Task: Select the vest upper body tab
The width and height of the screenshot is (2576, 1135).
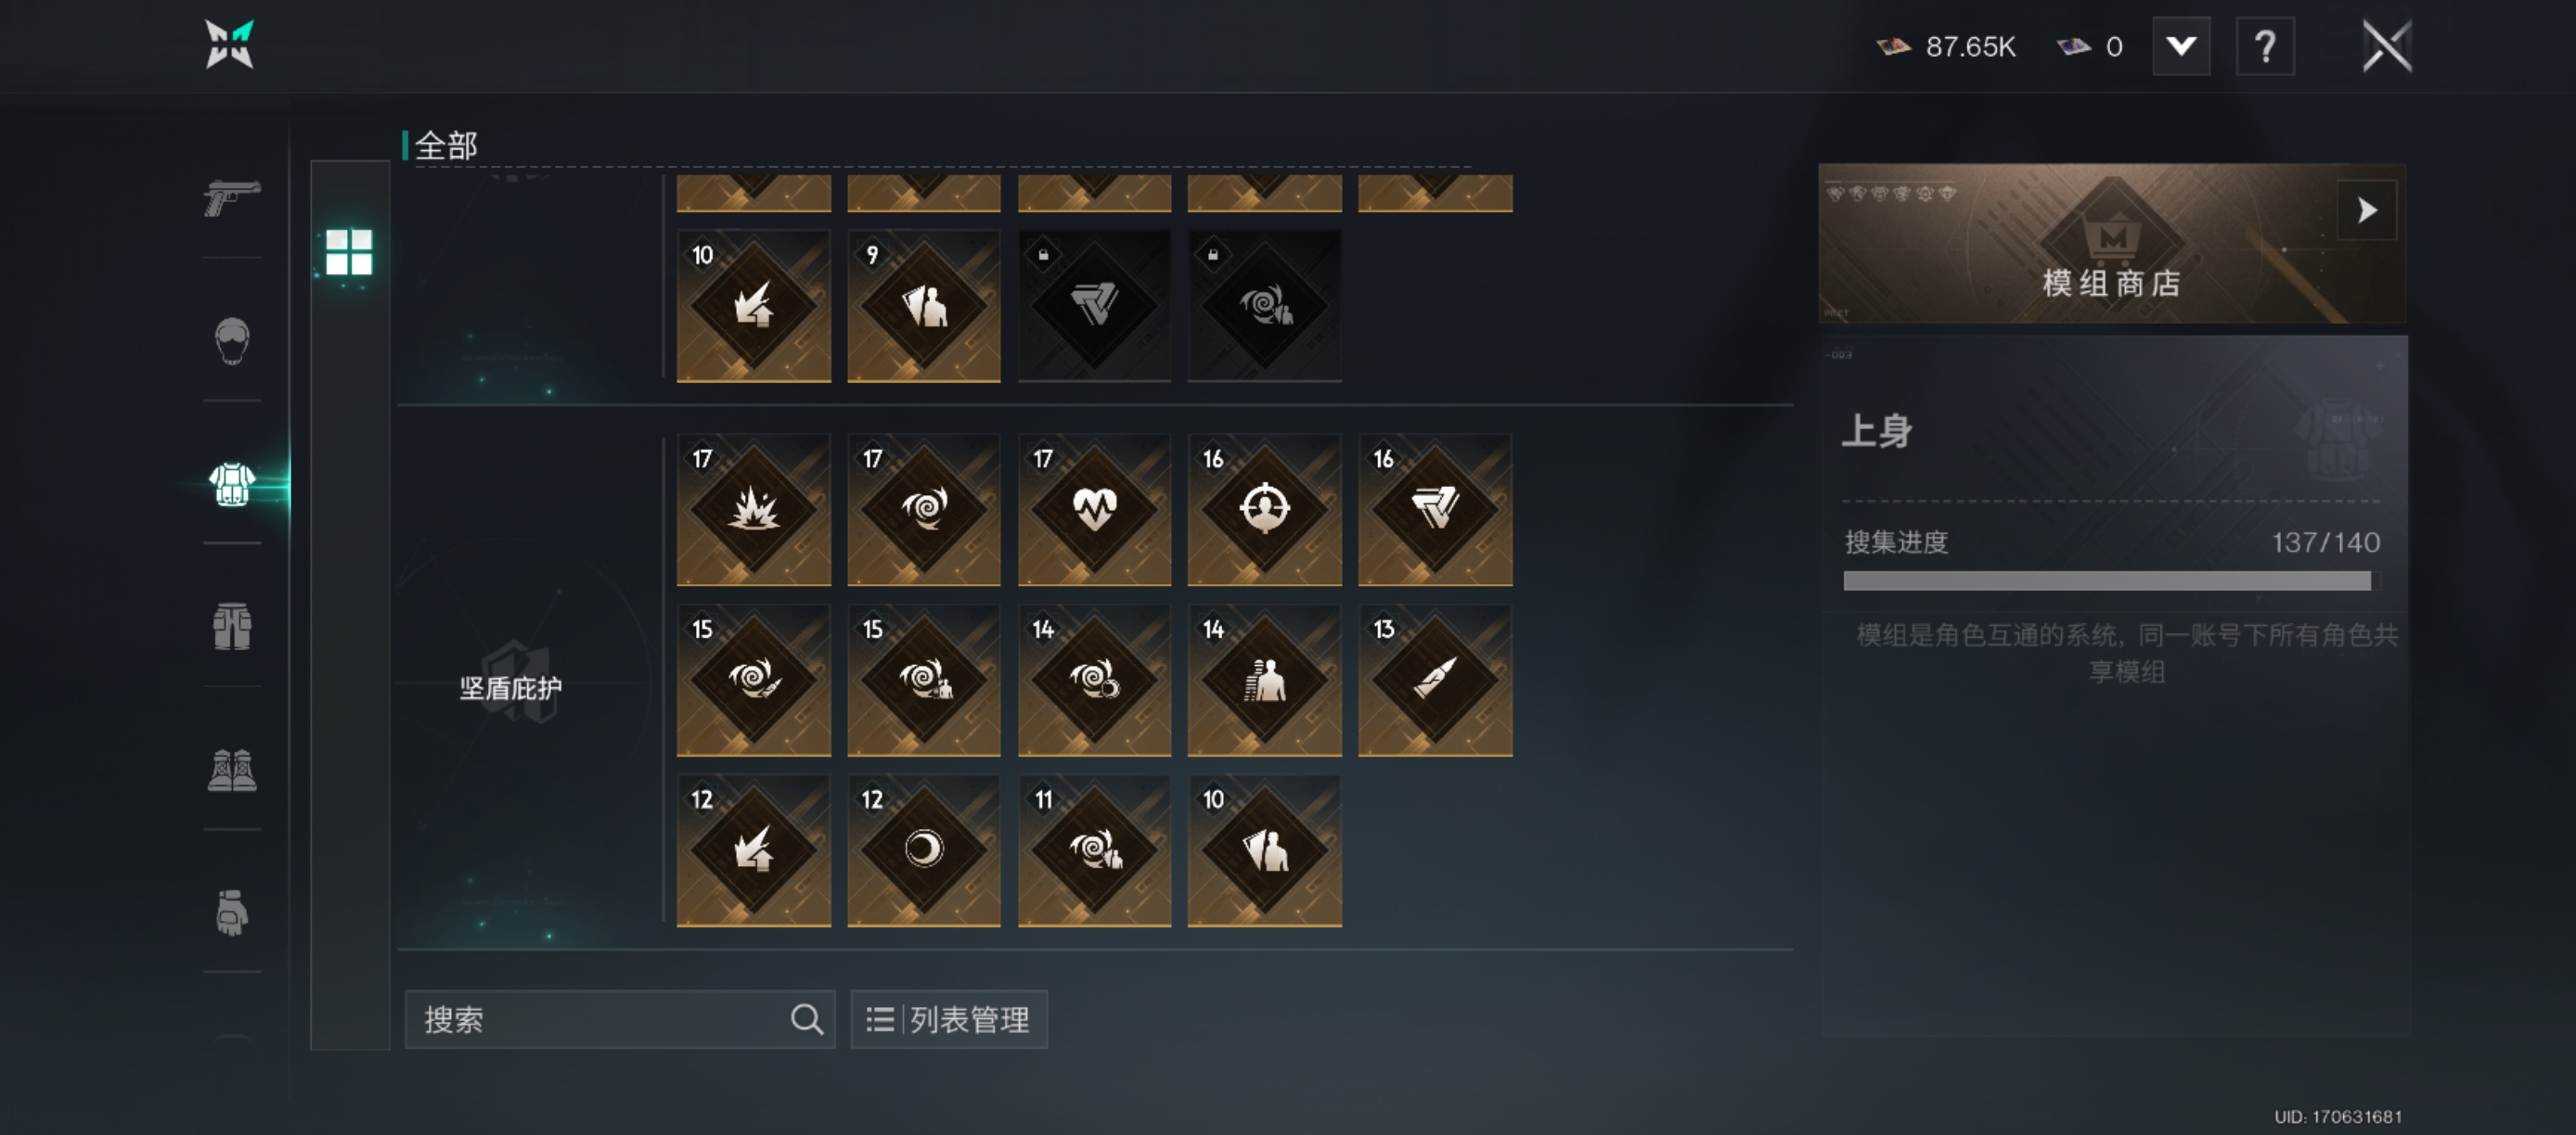Action: [232, 485]
